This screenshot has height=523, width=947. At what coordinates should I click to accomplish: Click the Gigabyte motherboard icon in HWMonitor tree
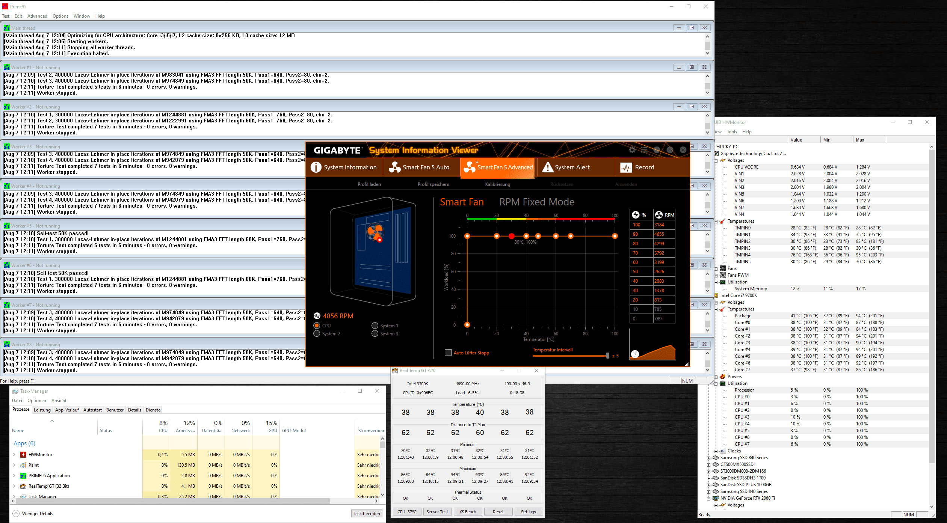tap(716, 154)
